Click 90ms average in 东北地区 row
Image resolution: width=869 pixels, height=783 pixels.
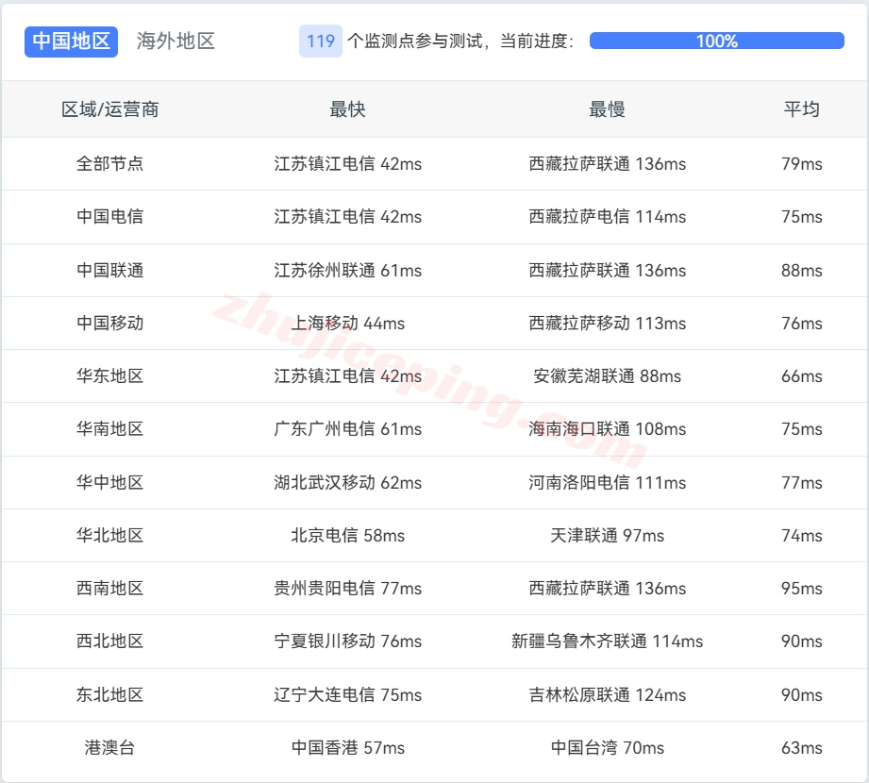tap(801, 695)
